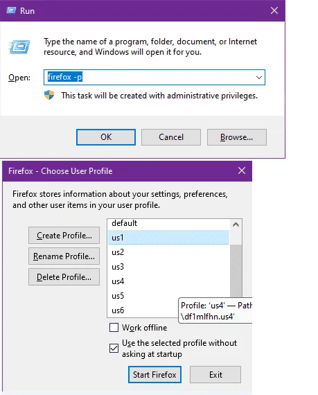Select the us4 profile
Viewport: 318px width, 395px height.
click(x=168, y=281)
